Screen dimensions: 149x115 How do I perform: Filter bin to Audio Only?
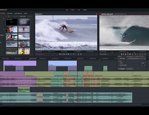coord(23,16)
